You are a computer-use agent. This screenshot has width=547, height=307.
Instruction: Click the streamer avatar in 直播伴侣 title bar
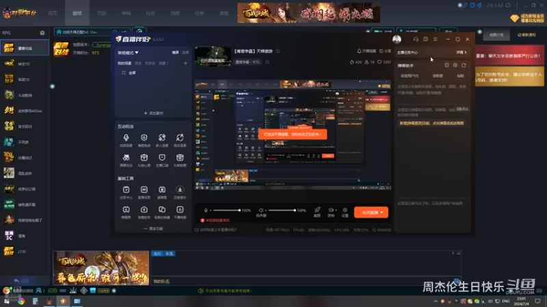[x=397, y=40]
